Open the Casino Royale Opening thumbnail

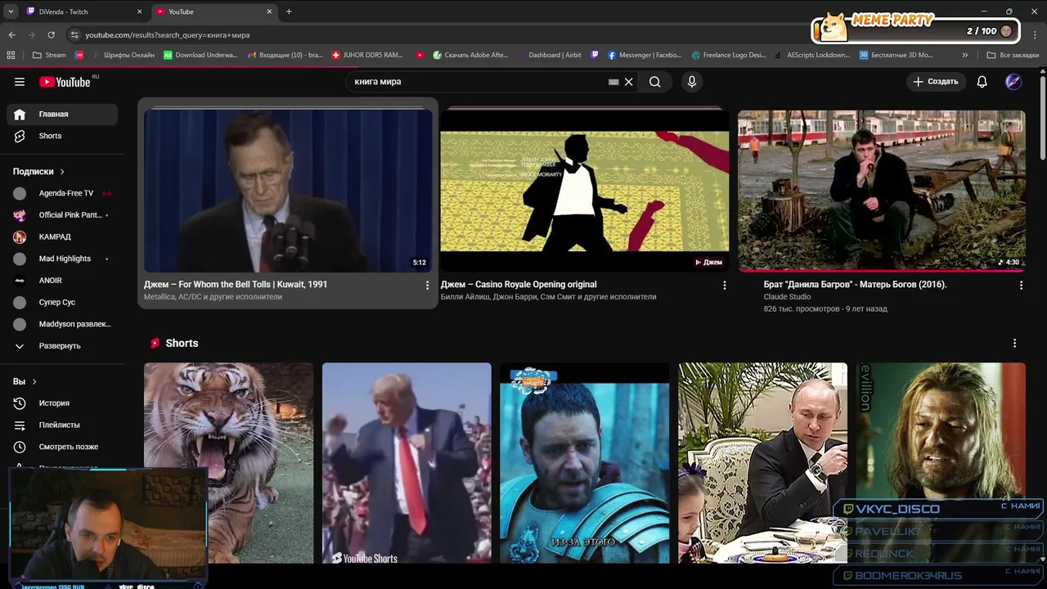pos(585,190)
